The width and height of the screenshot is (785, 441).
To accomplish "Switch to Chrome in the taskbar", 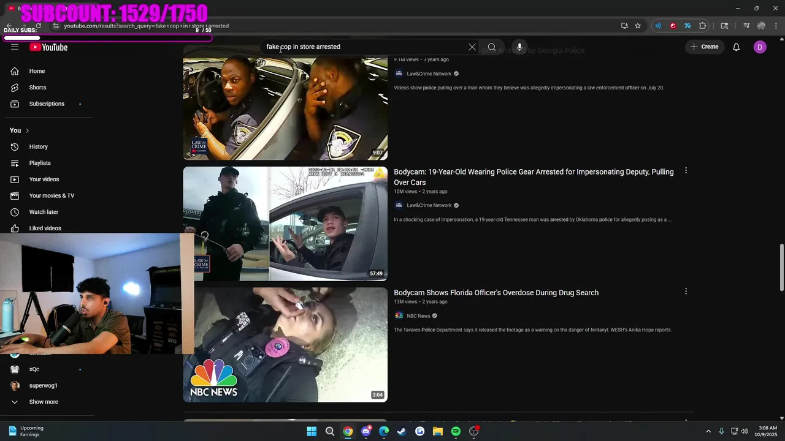I will [348, 431].
